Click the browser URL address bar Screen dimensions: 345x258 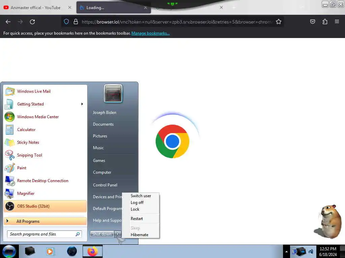[172, 22]
